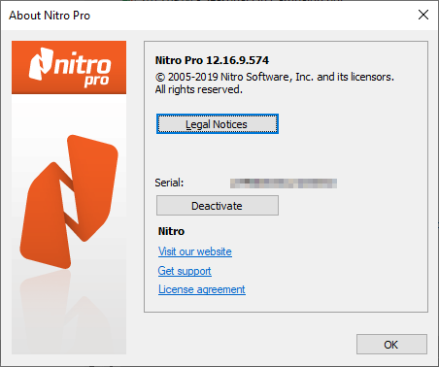
Task: Click the copyright 2005-2019 Nitro Software text
Action: 275,77
